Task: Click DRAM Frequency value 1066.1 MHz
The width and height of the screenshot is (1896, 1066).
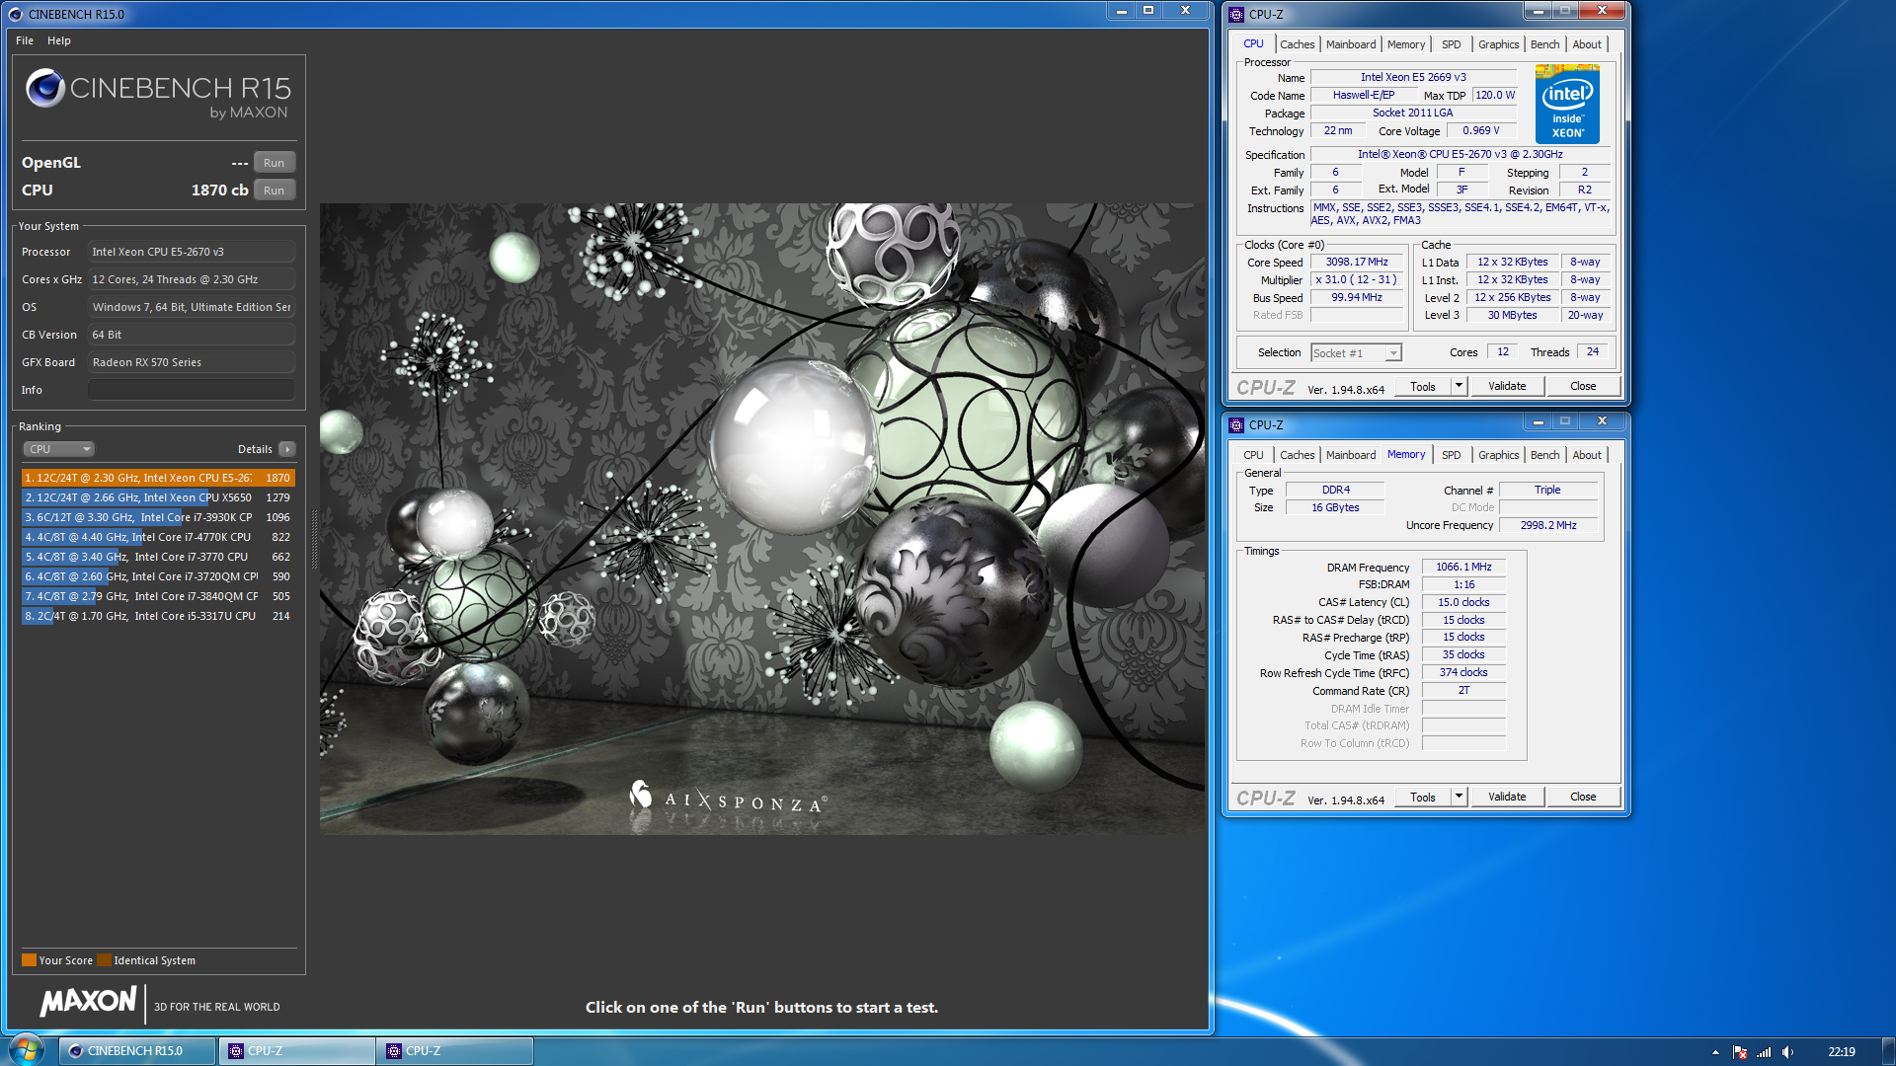Action: [x=1463, y=567]
